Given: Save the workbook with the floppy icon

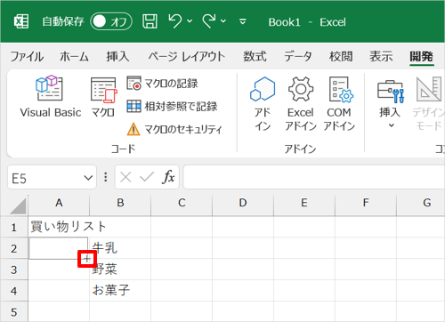Looking at the screenshot, I should point(150,21).
